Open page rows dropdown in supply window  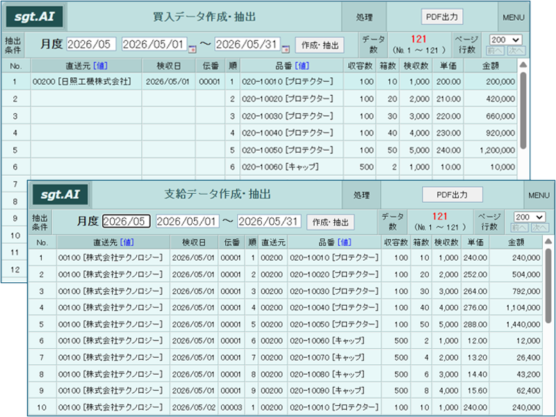[530, 217]
